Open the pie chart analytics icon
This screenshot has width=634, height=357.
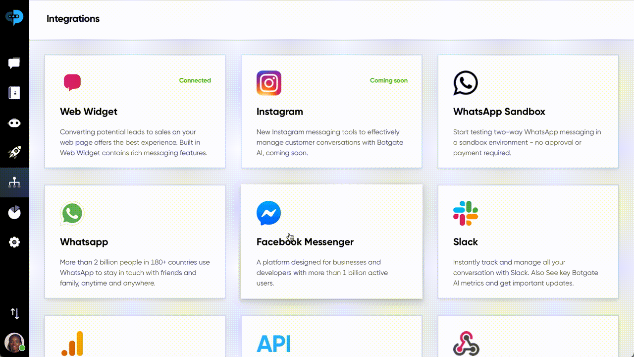coord(14,212)
